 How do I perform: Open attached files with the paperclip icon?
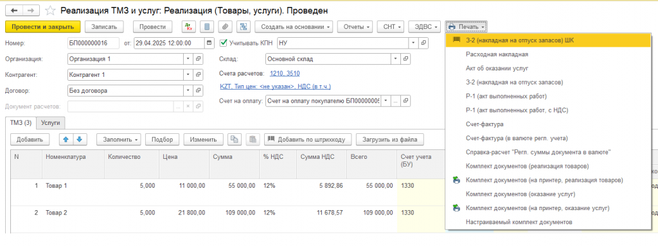tap(225, 27)
